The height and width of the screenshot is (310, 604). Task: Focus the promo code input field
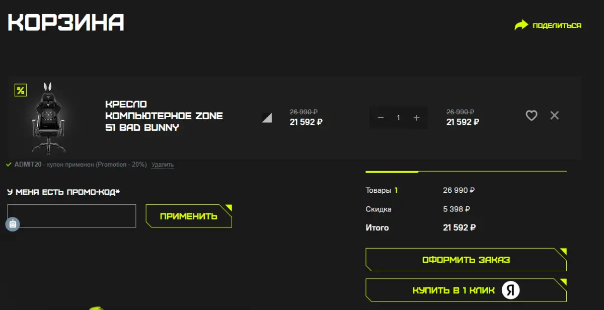(71, 216)
